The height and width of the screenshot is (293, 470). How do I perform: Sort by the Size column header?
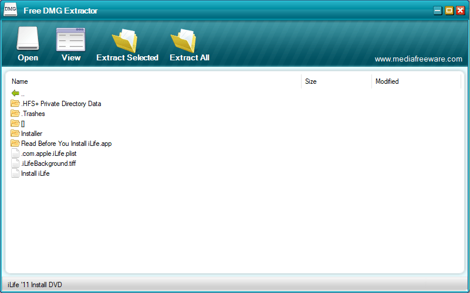pos(310,81)
